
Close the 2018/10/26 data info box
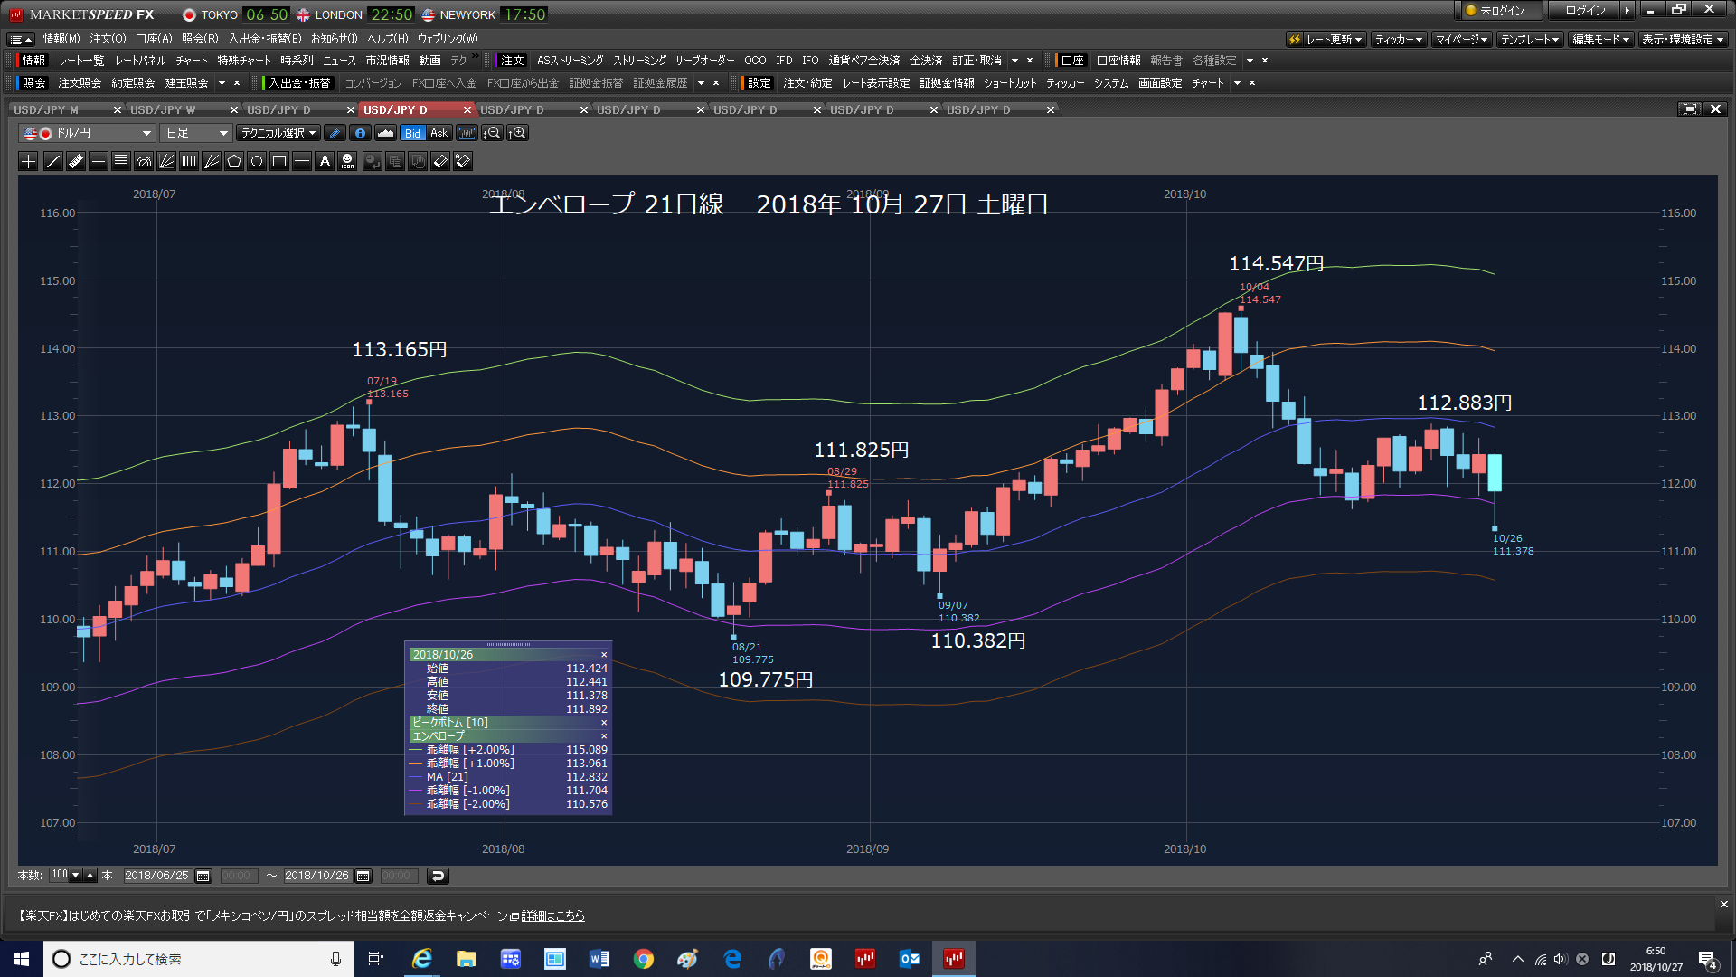604,655
